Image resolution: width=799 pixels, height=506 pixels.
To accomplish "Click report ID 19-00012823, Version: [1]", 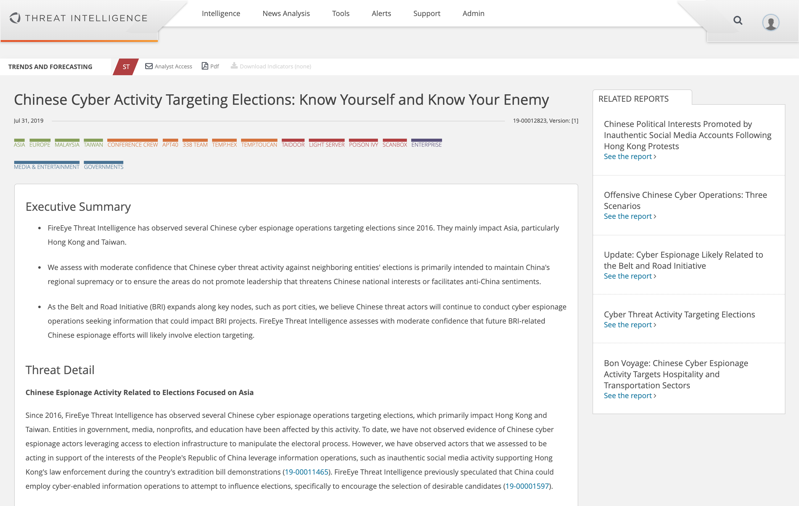I will 546,121.
